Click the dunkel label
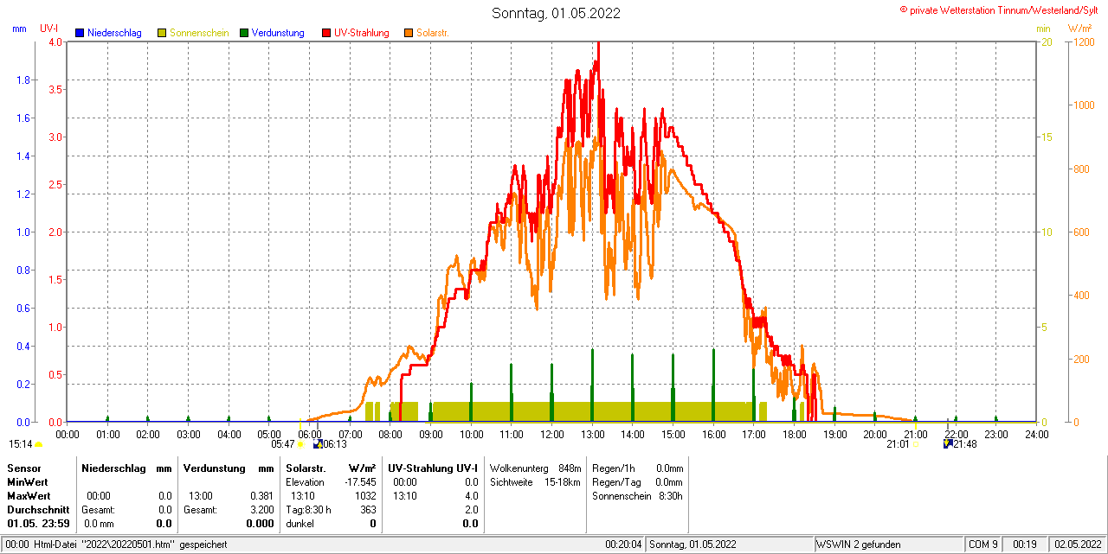Image resolution: width=1108 pixels, height=554 pixels. (300, 524)
